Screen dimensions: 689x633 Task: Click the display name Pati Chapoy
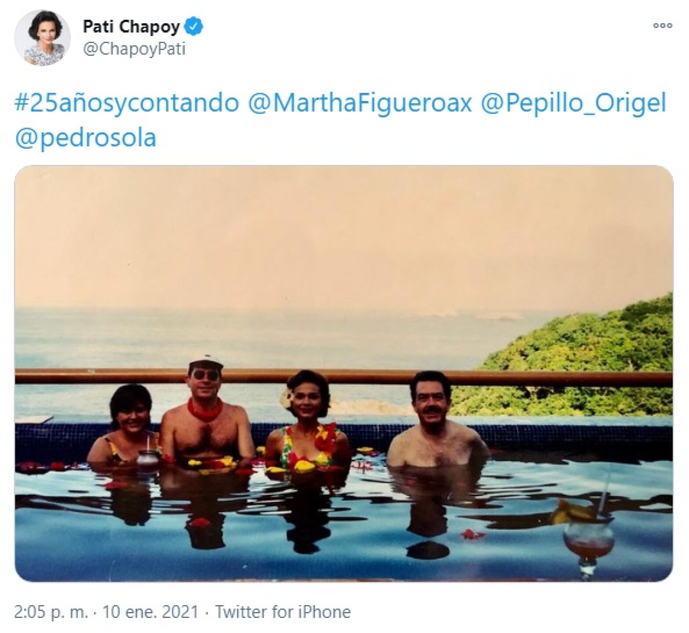pyautogui.click(x=131, y=27)
